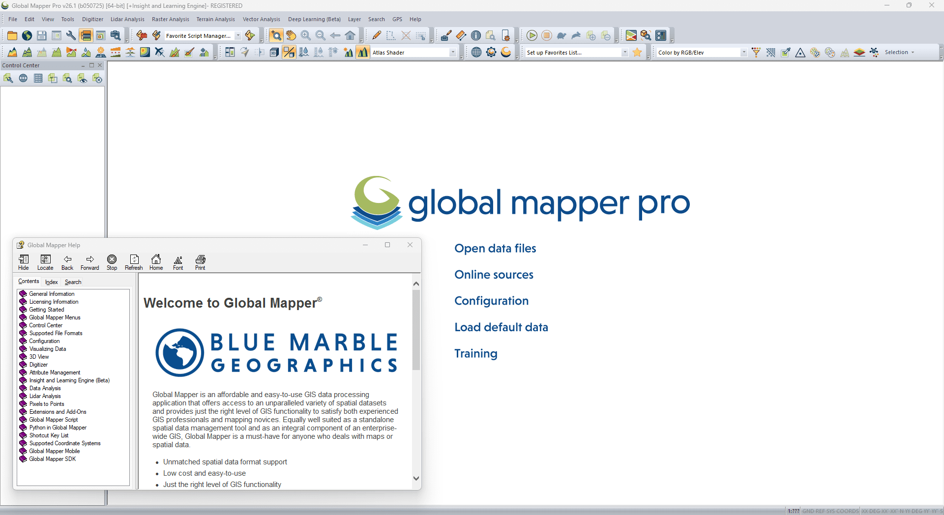The height and width of the screenshot is (515, 944).
Task: Switch to the Index tab in Help
Action: point(51,282)
